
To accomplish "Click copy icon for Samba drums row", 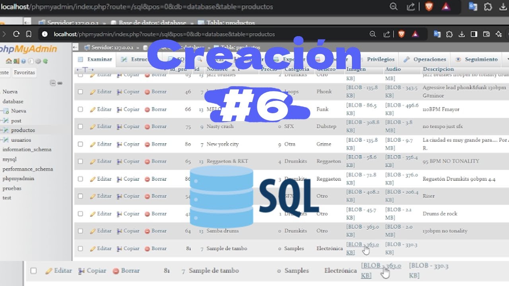I will 120,231.
